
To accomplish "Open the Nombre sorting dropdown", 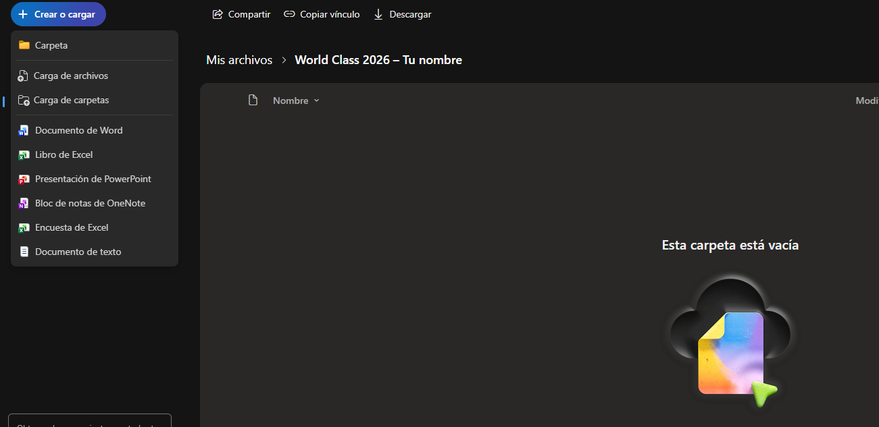I will click(295, 100).
